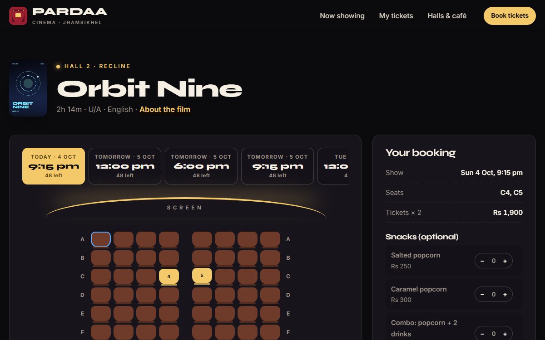The image size is (545, 340).
Task: Increase Salted popcorn quantity
Action: click(x=505, y=261)
